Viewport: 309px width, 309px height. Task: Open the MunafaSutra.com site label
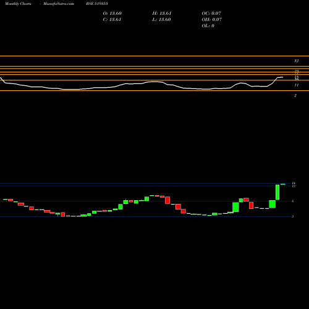[59, 4]
